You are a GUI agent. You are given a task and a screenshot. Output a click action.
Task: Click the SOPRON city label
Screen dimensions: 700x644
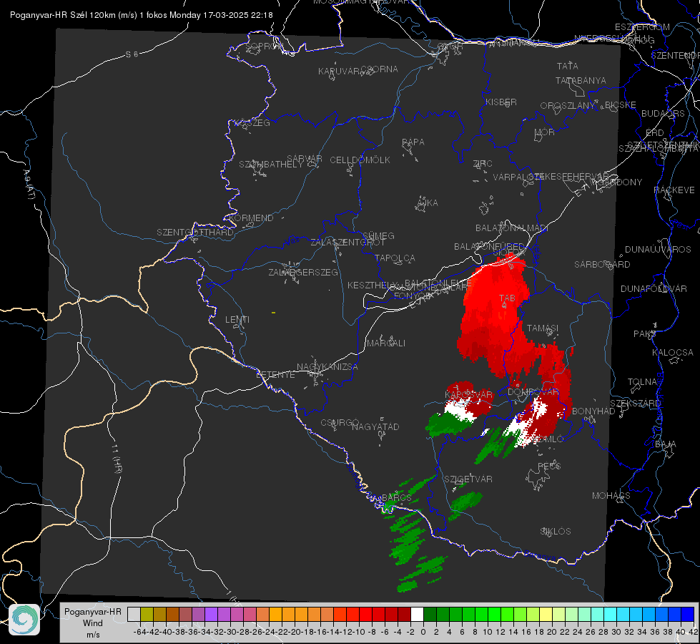264,46
